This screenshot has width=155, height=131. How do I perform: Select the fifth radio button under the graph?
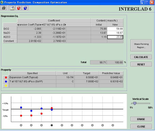(62, 125)
